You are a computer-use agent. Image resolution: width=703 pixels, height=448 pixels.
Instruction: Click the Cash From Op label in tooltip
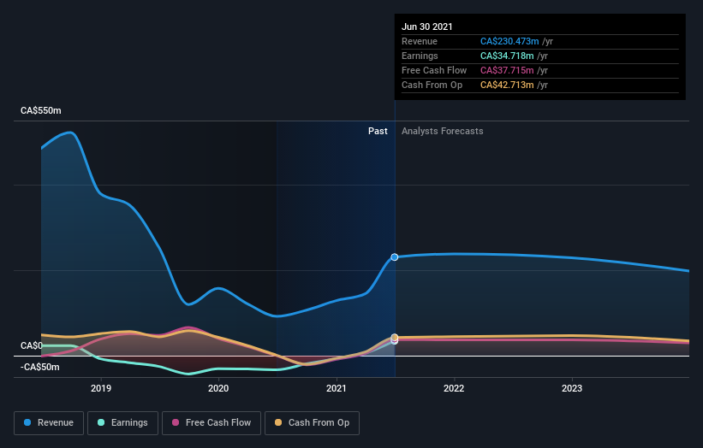[x=432, y=85]
